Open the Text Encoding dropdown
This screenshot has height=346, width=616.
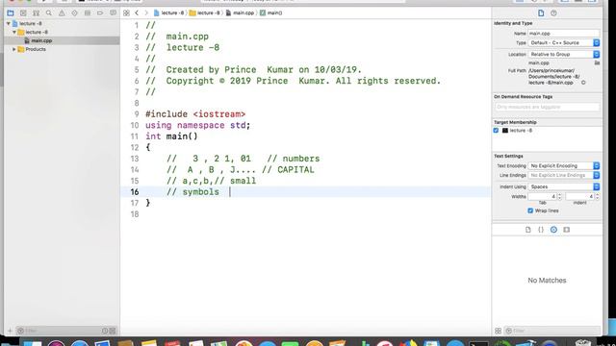(x=564, y=166)
